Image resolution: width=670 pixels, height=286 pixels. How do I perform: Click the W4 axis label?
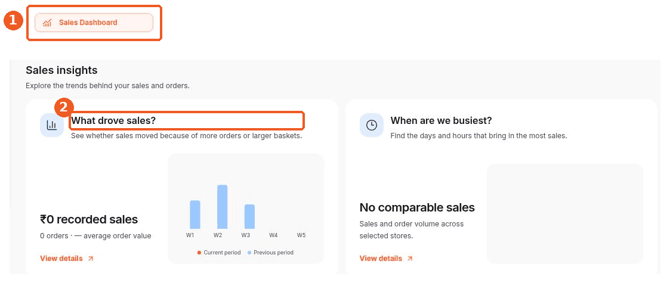(x=273, y=235)
